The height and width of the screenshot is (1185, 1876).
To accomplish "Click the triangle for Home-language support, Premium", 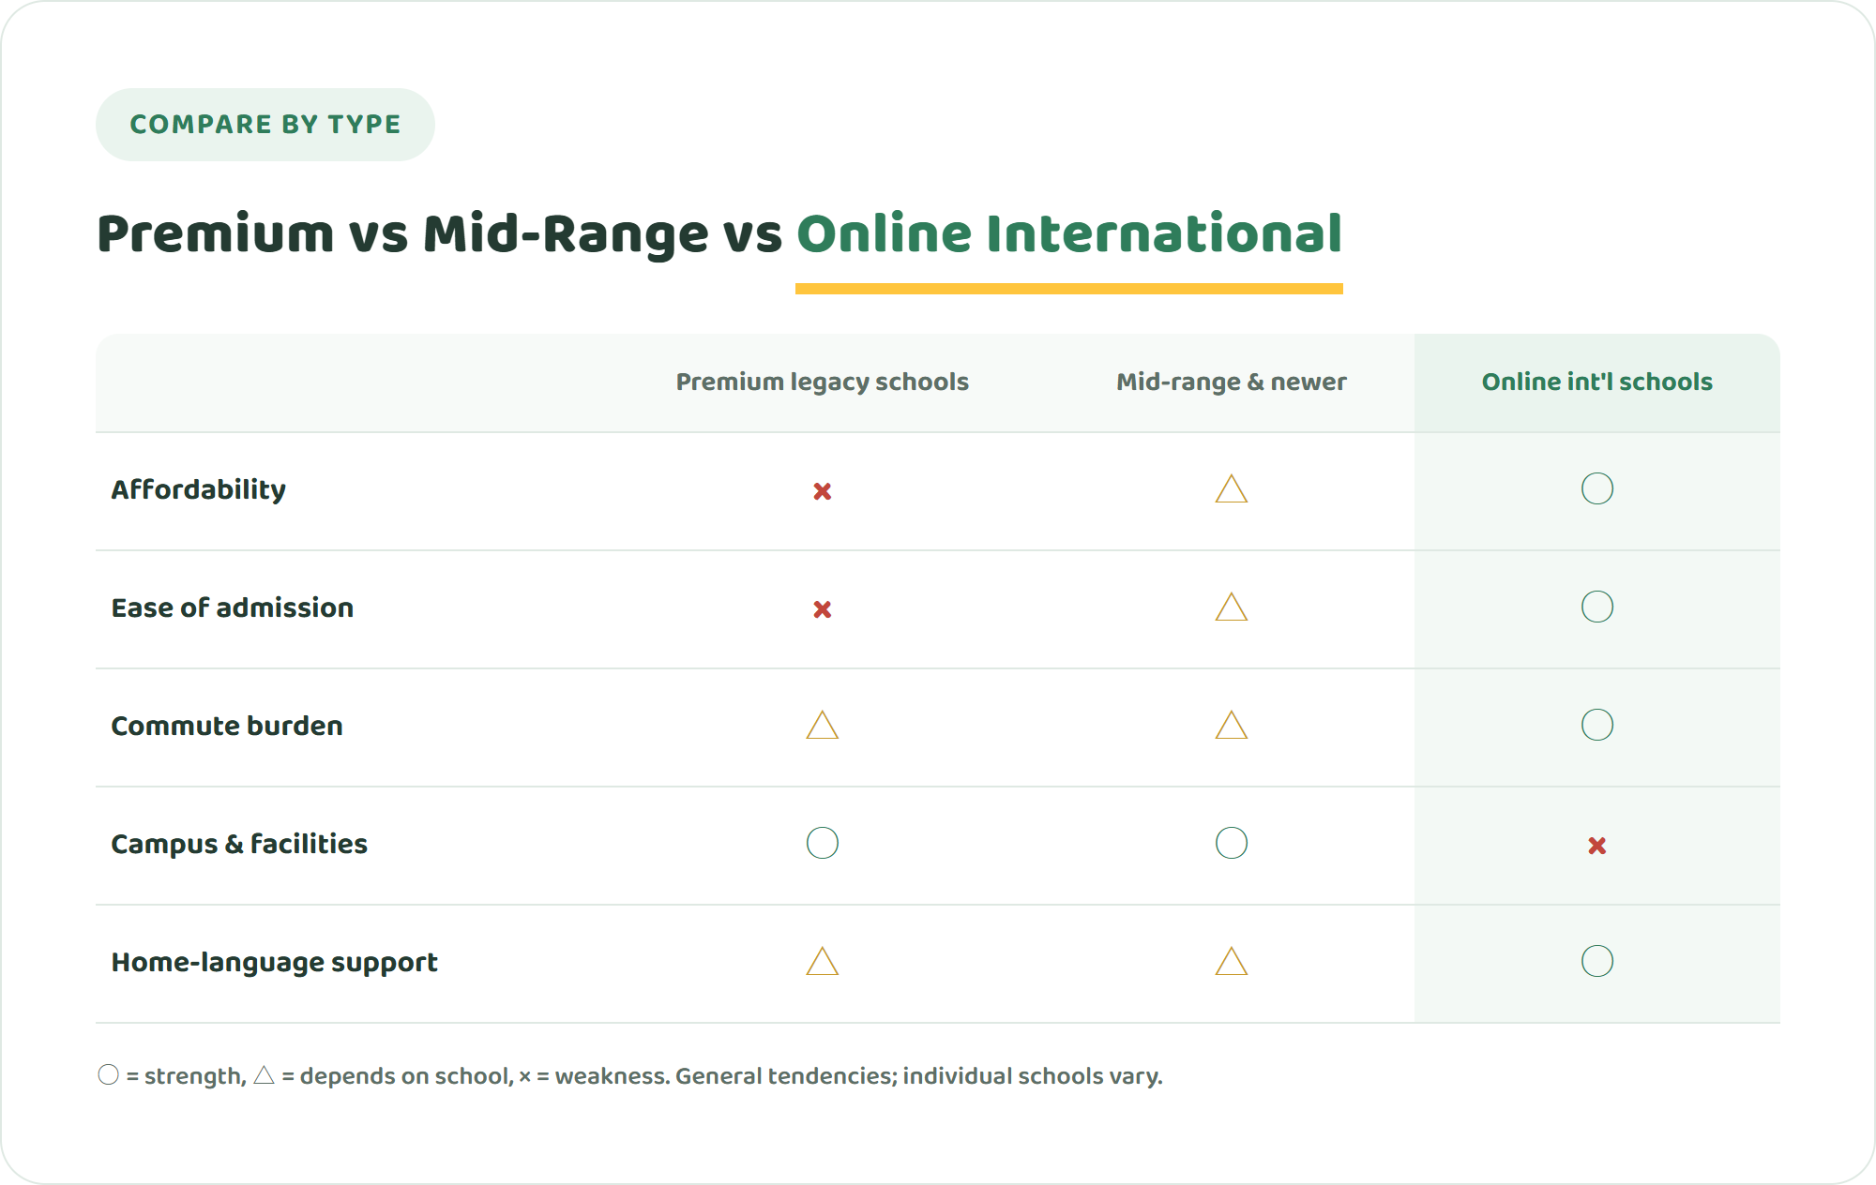I will point(823,961).
